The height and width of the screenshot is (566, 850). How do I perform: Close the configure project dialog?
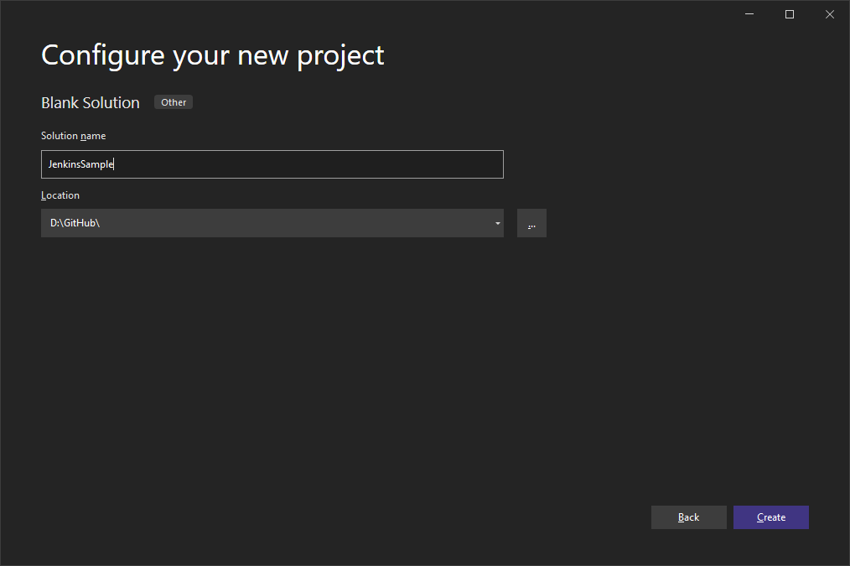pos(829,14)
